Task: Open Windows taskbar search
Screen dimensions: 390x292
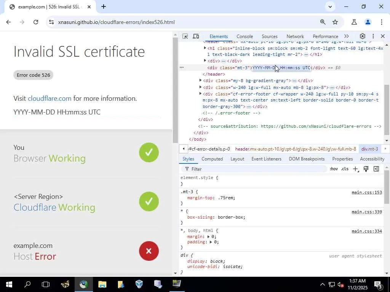Action: [x=27, y=284]
